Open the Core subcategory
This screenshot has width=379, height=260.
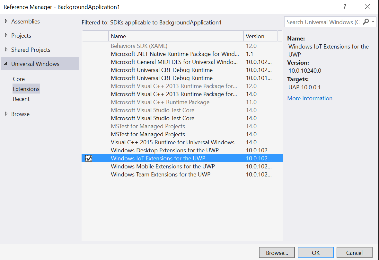click(19, 79)
